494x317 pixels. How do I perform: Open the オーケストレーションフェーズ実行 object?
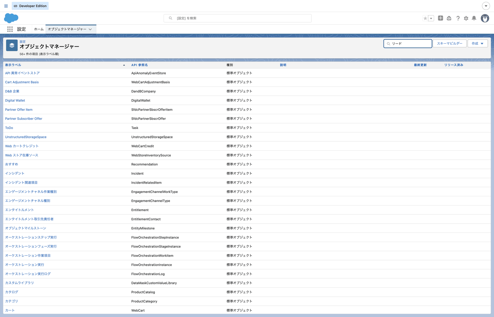point(31,246)
